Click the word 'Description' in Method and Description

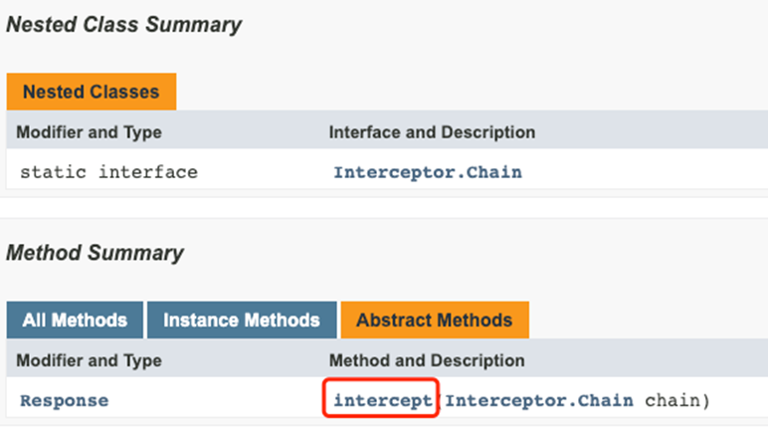[480, 360]
